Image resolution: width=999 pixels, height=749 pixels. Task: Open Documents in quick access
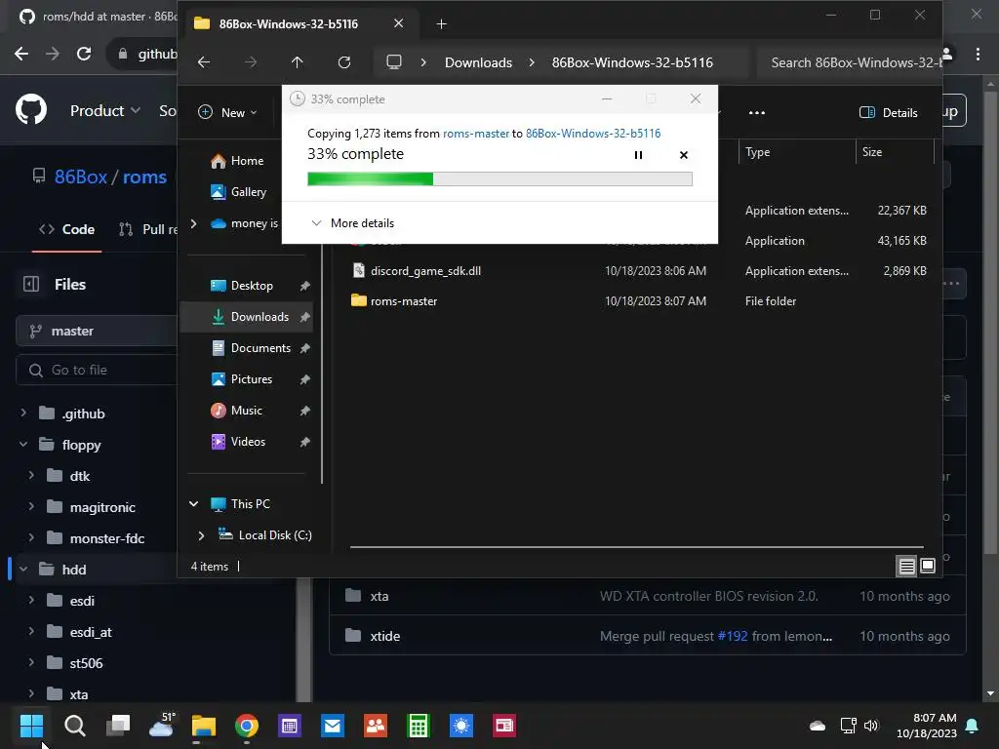pyautogui.click(x=251, y=348)
